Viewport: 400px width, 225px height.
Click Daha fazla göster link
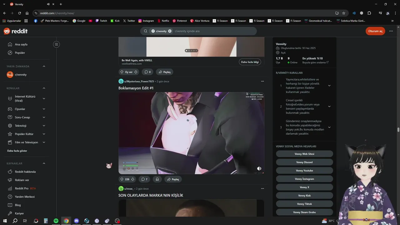[x=17, y=151]
